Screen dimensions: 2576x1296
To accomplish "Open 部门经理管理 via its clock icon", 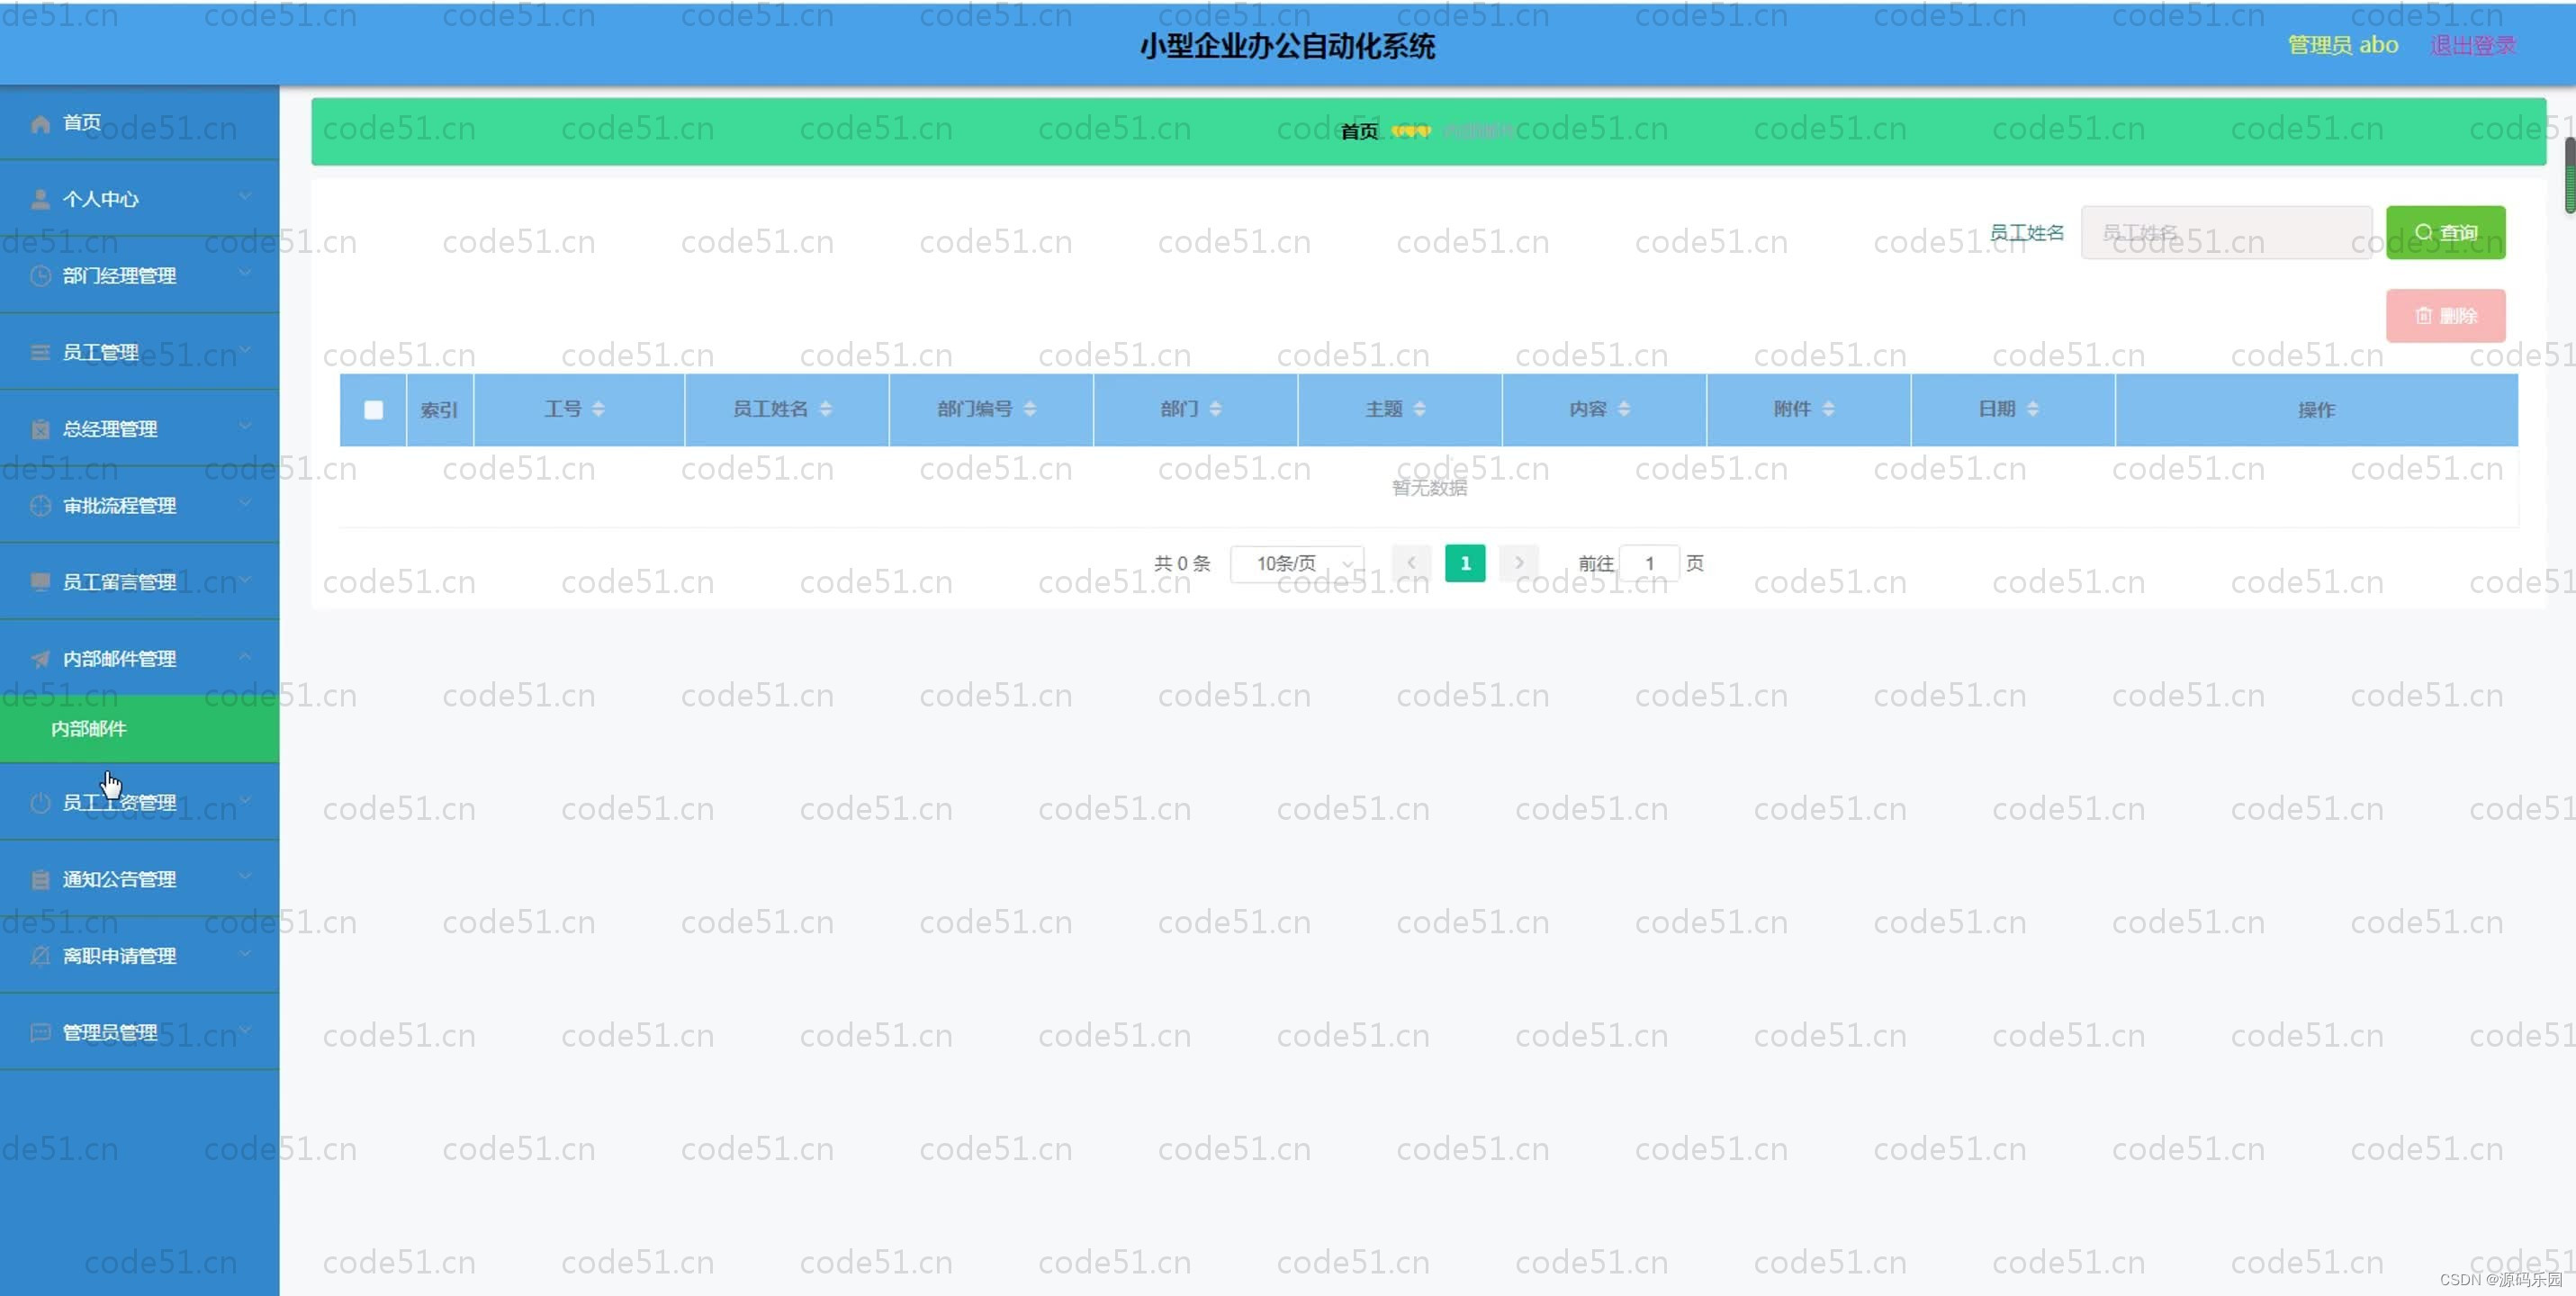I will pyautogui.click(x=40, y=276).
